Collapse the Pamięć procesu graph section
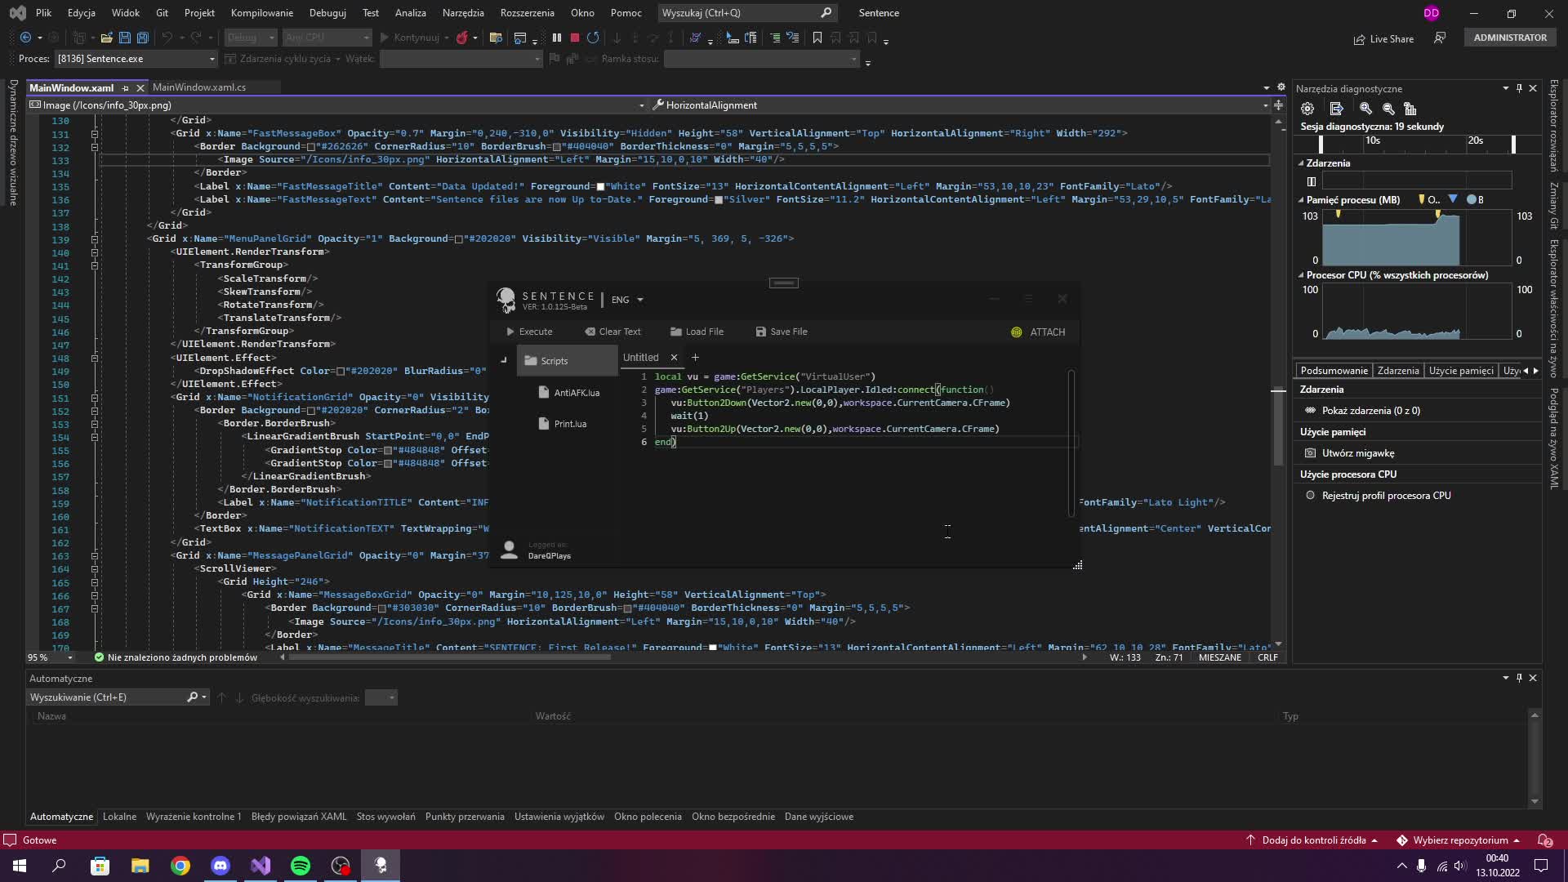 tap(1302, 200)
